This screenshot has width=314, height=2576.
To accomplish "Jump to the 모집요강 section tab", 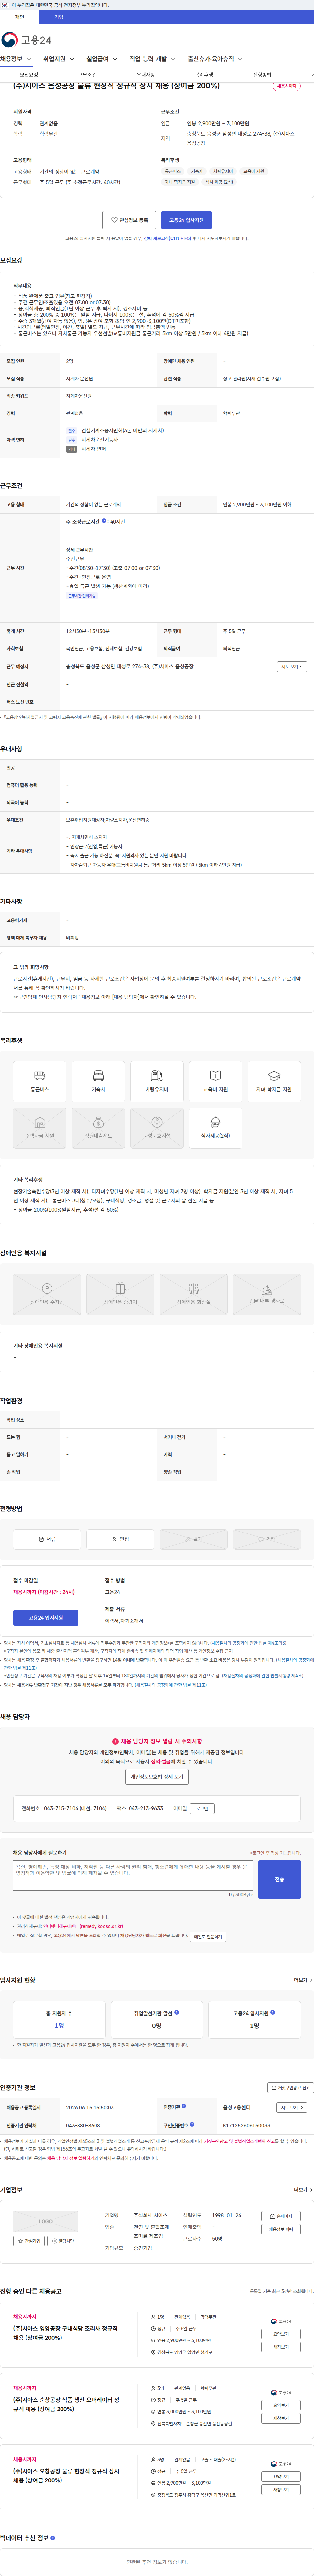I will (x=29, y=75).
